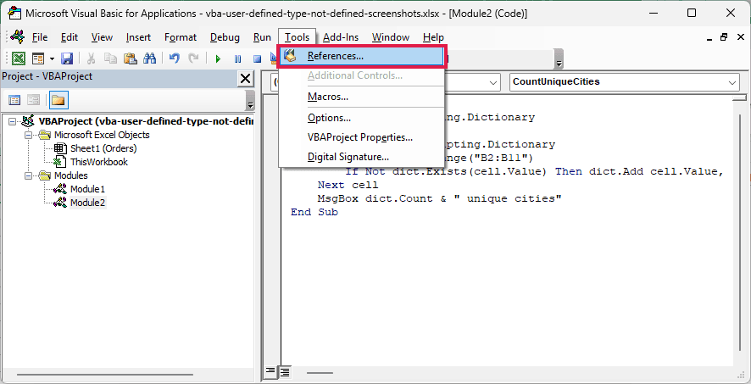Open the Run menu
Viewport: 751px width, 384px height.
263,37
